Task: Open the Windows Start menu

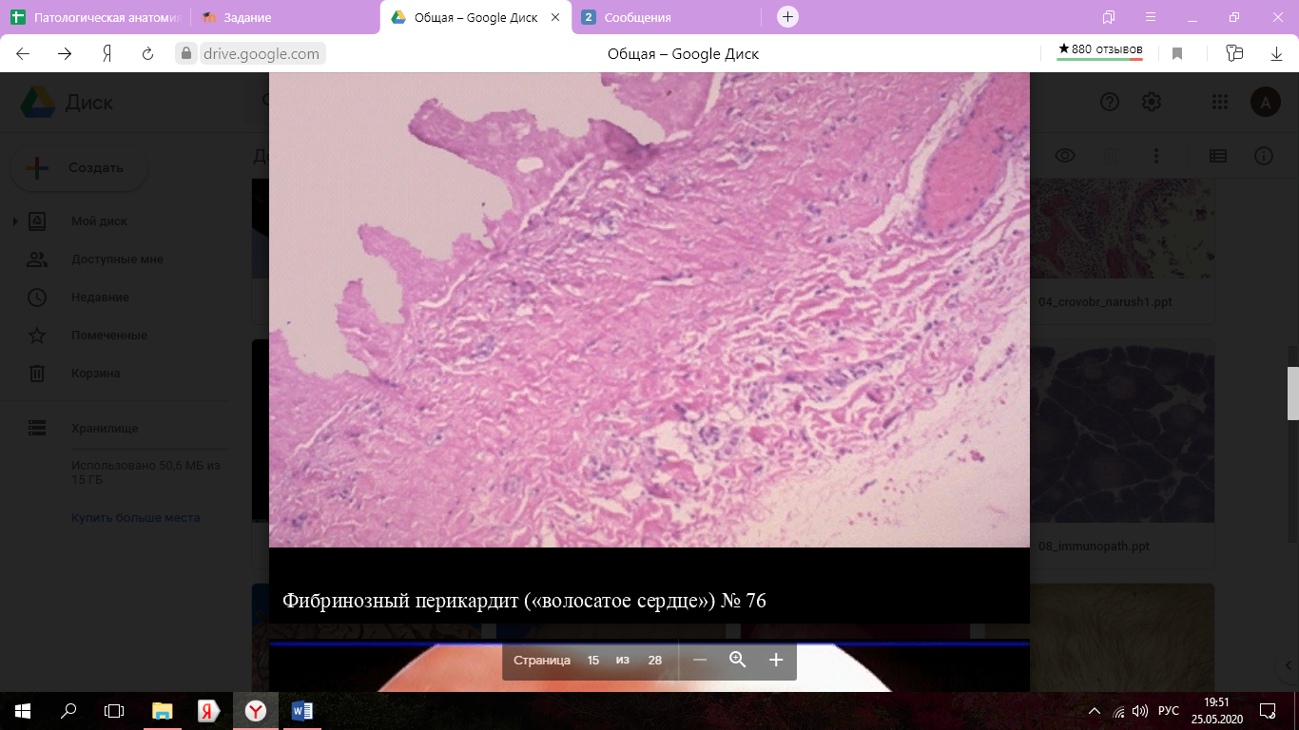Action: (23, 710)
